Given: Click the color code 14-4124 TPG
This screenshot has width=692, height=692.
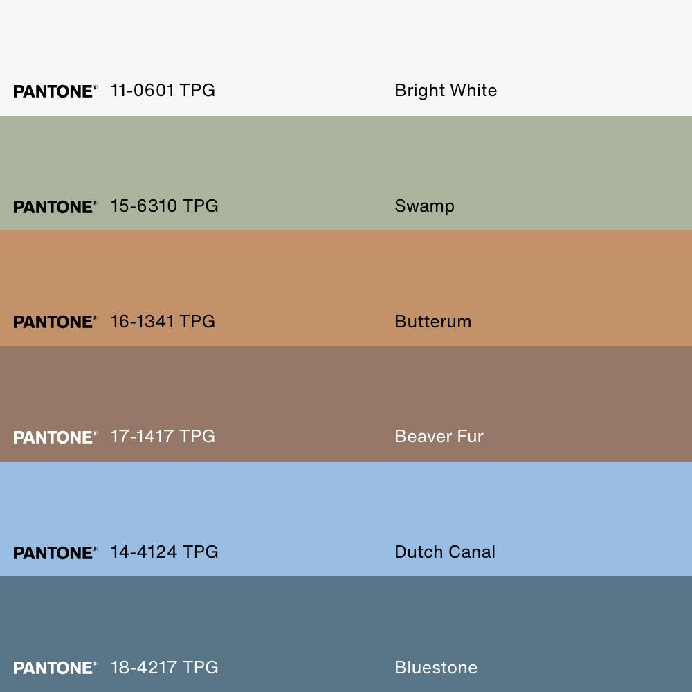Looking at the screenshot, I should point(164,552).
